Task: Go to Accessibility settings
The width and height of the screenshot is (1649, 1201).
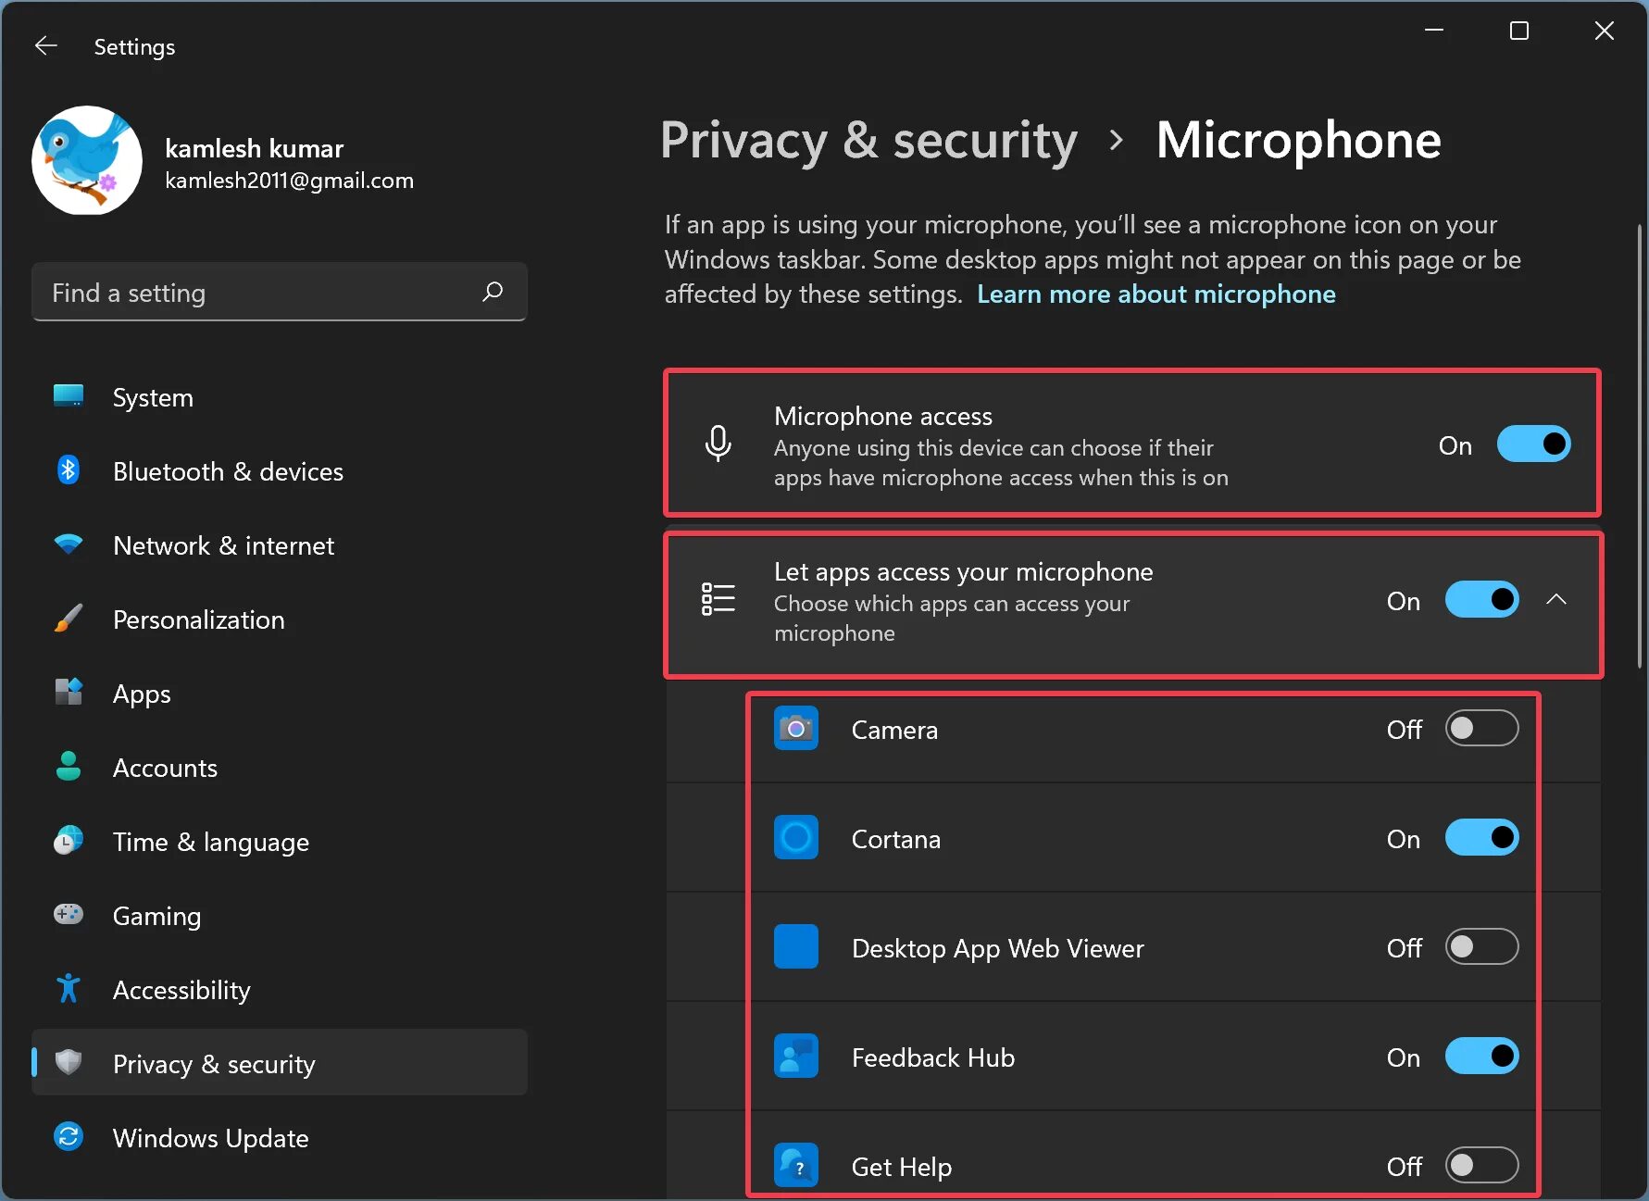Action: [x=181, y=990]
